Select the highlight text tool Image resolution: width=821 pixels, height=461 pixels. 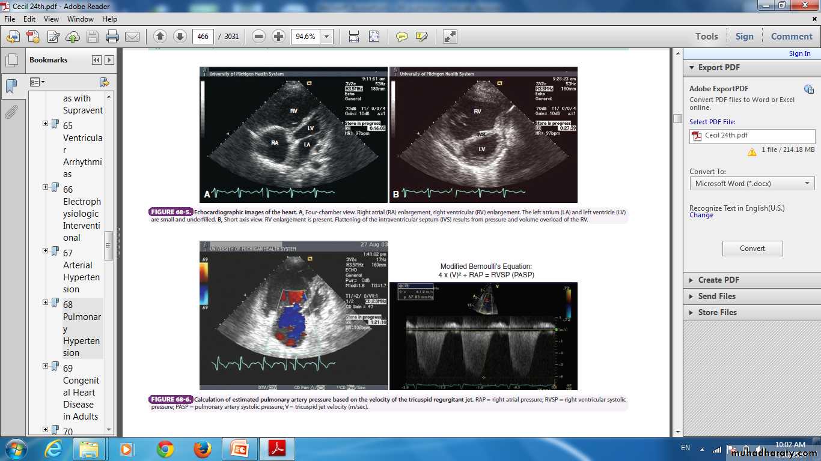421,37
